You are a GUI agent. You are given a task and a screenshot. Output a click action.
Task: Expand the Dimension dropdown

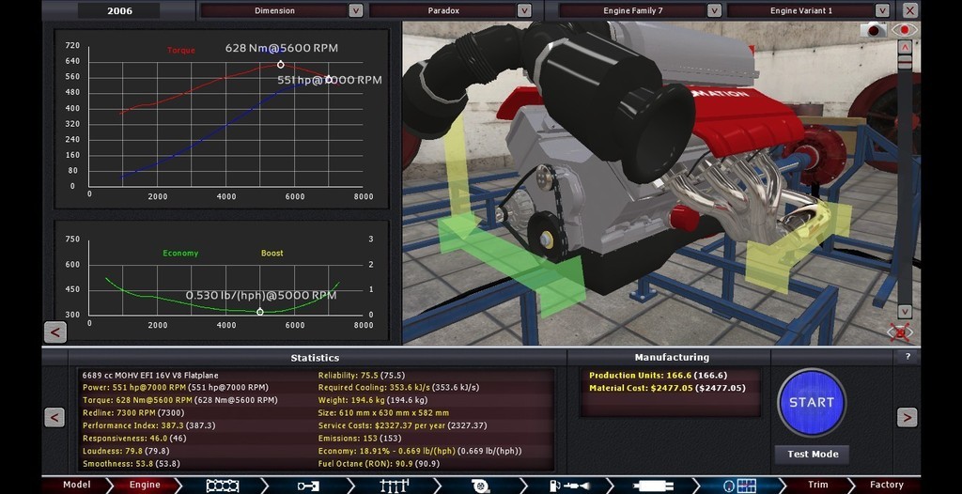355,10
